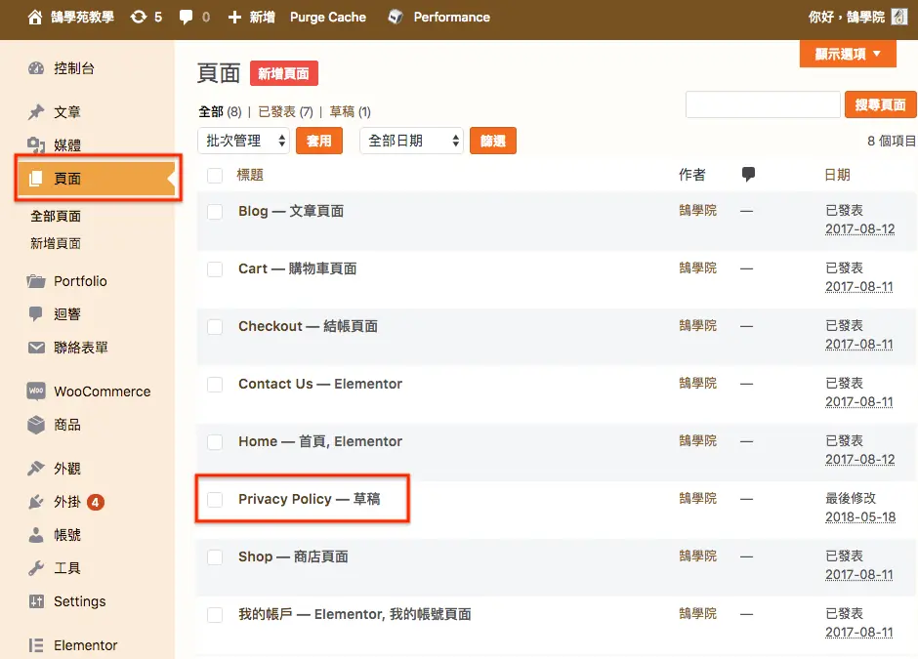Image resolution: width=918 pixels, height=659 pixels.
Task: Open the Checkout — 結帳頁面 title link
Action: (x=308, y=326)
